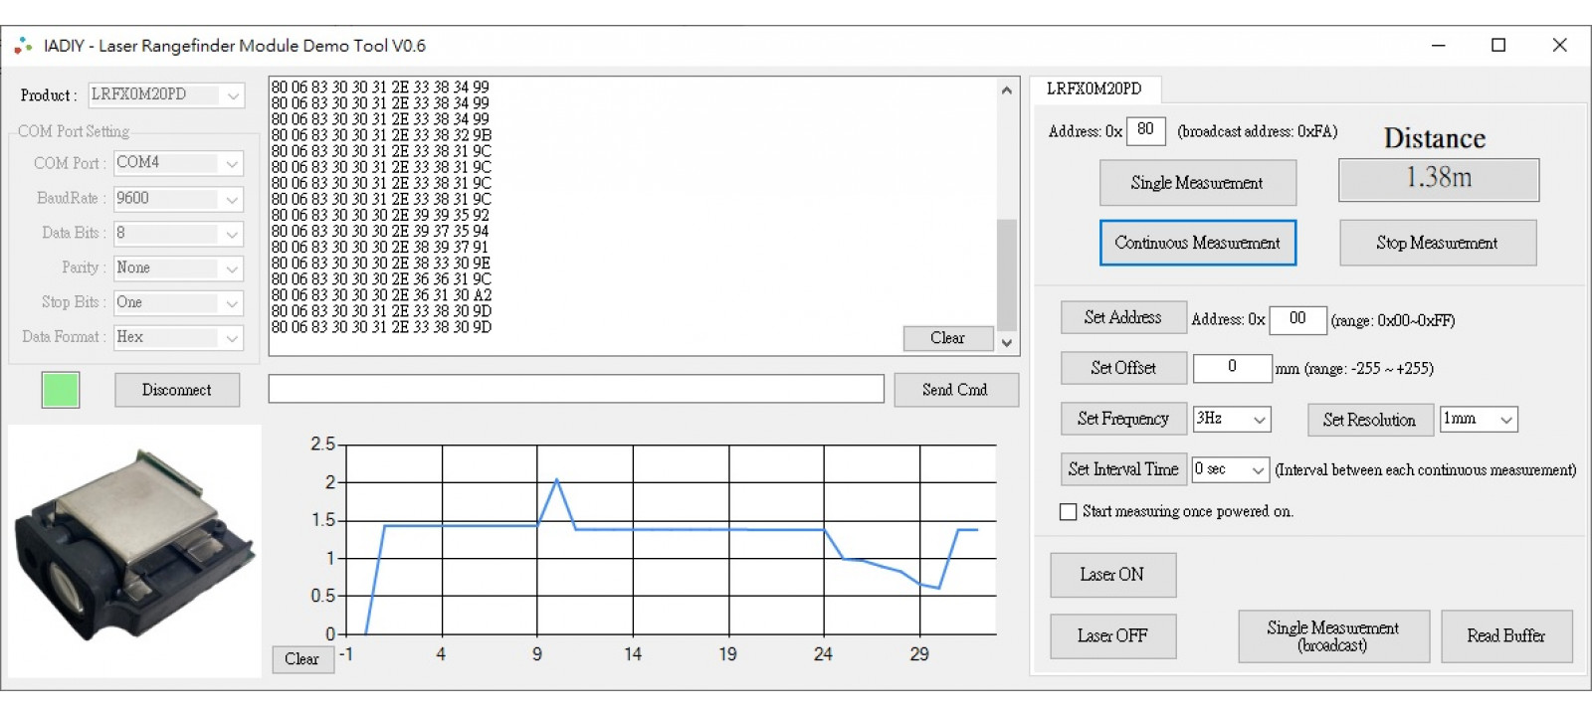1592x716 pixels.
Task: Focus the command input text field
Action: (576, 389)
